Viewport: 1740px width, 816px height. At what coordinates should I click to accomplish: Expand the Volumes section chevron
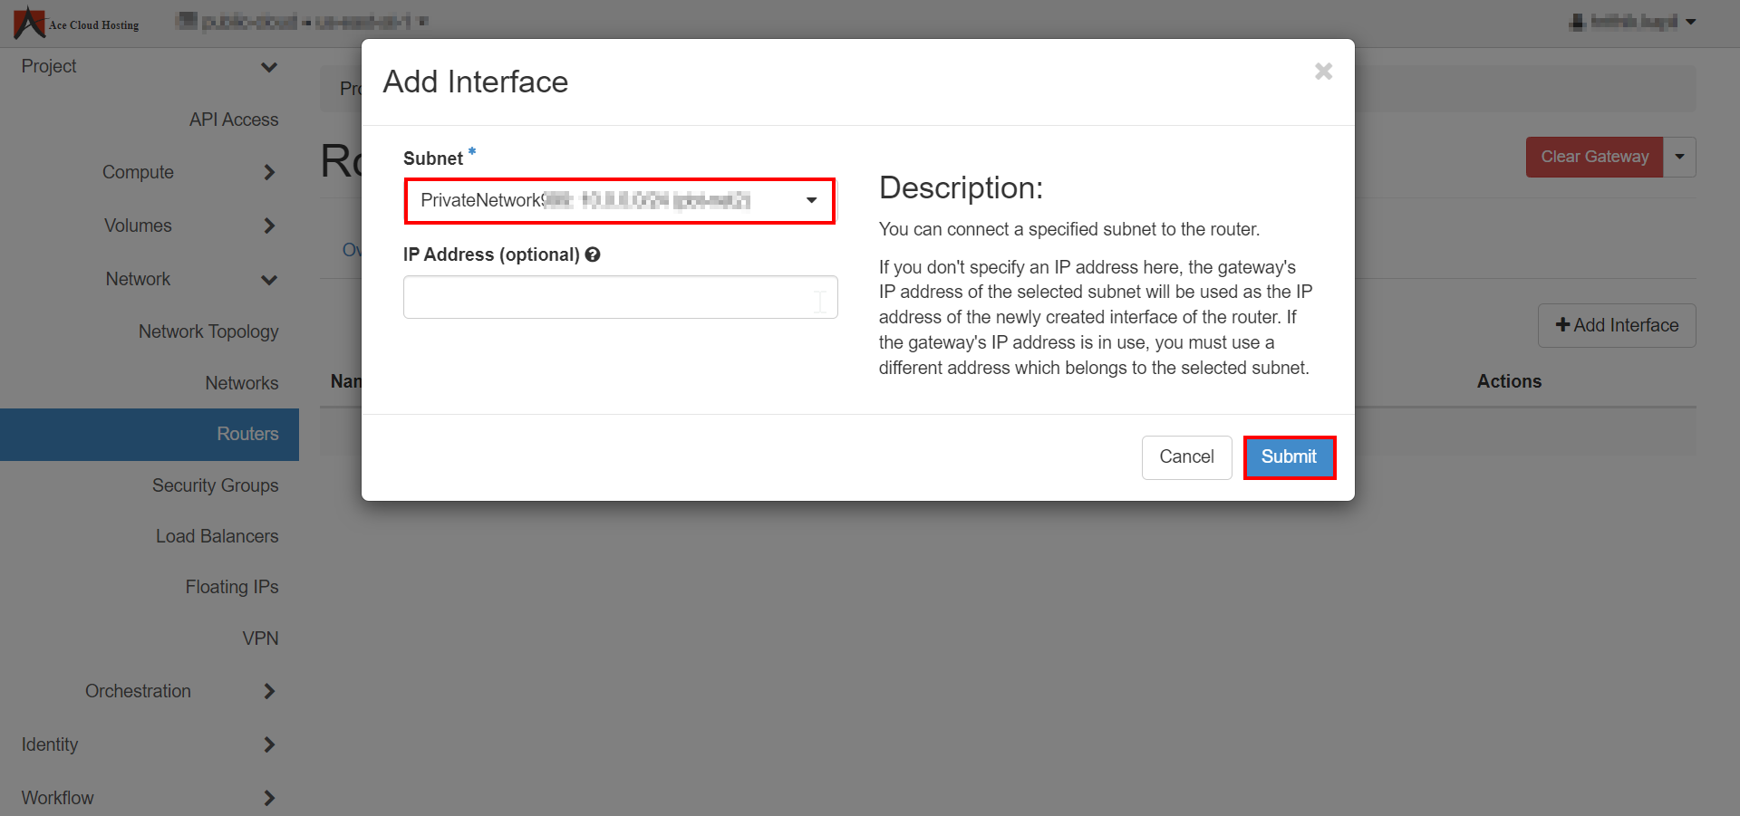269,226
